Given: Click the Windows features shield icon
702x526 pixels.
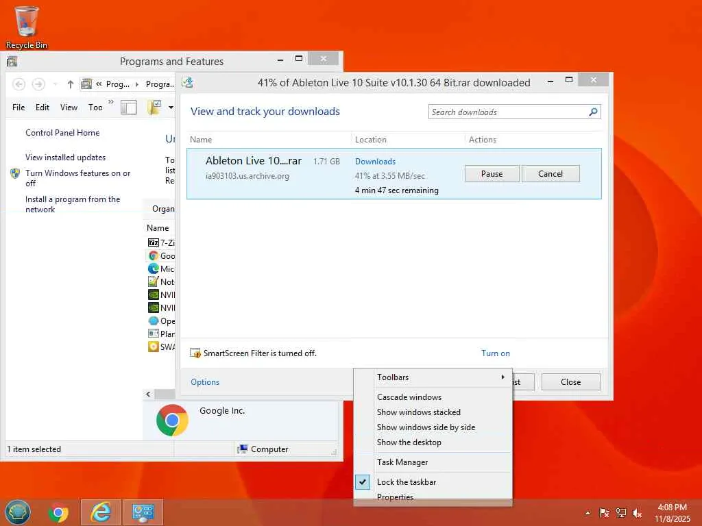Looking at the screenshot, I should pyautogui.click(x=15, y=173).
